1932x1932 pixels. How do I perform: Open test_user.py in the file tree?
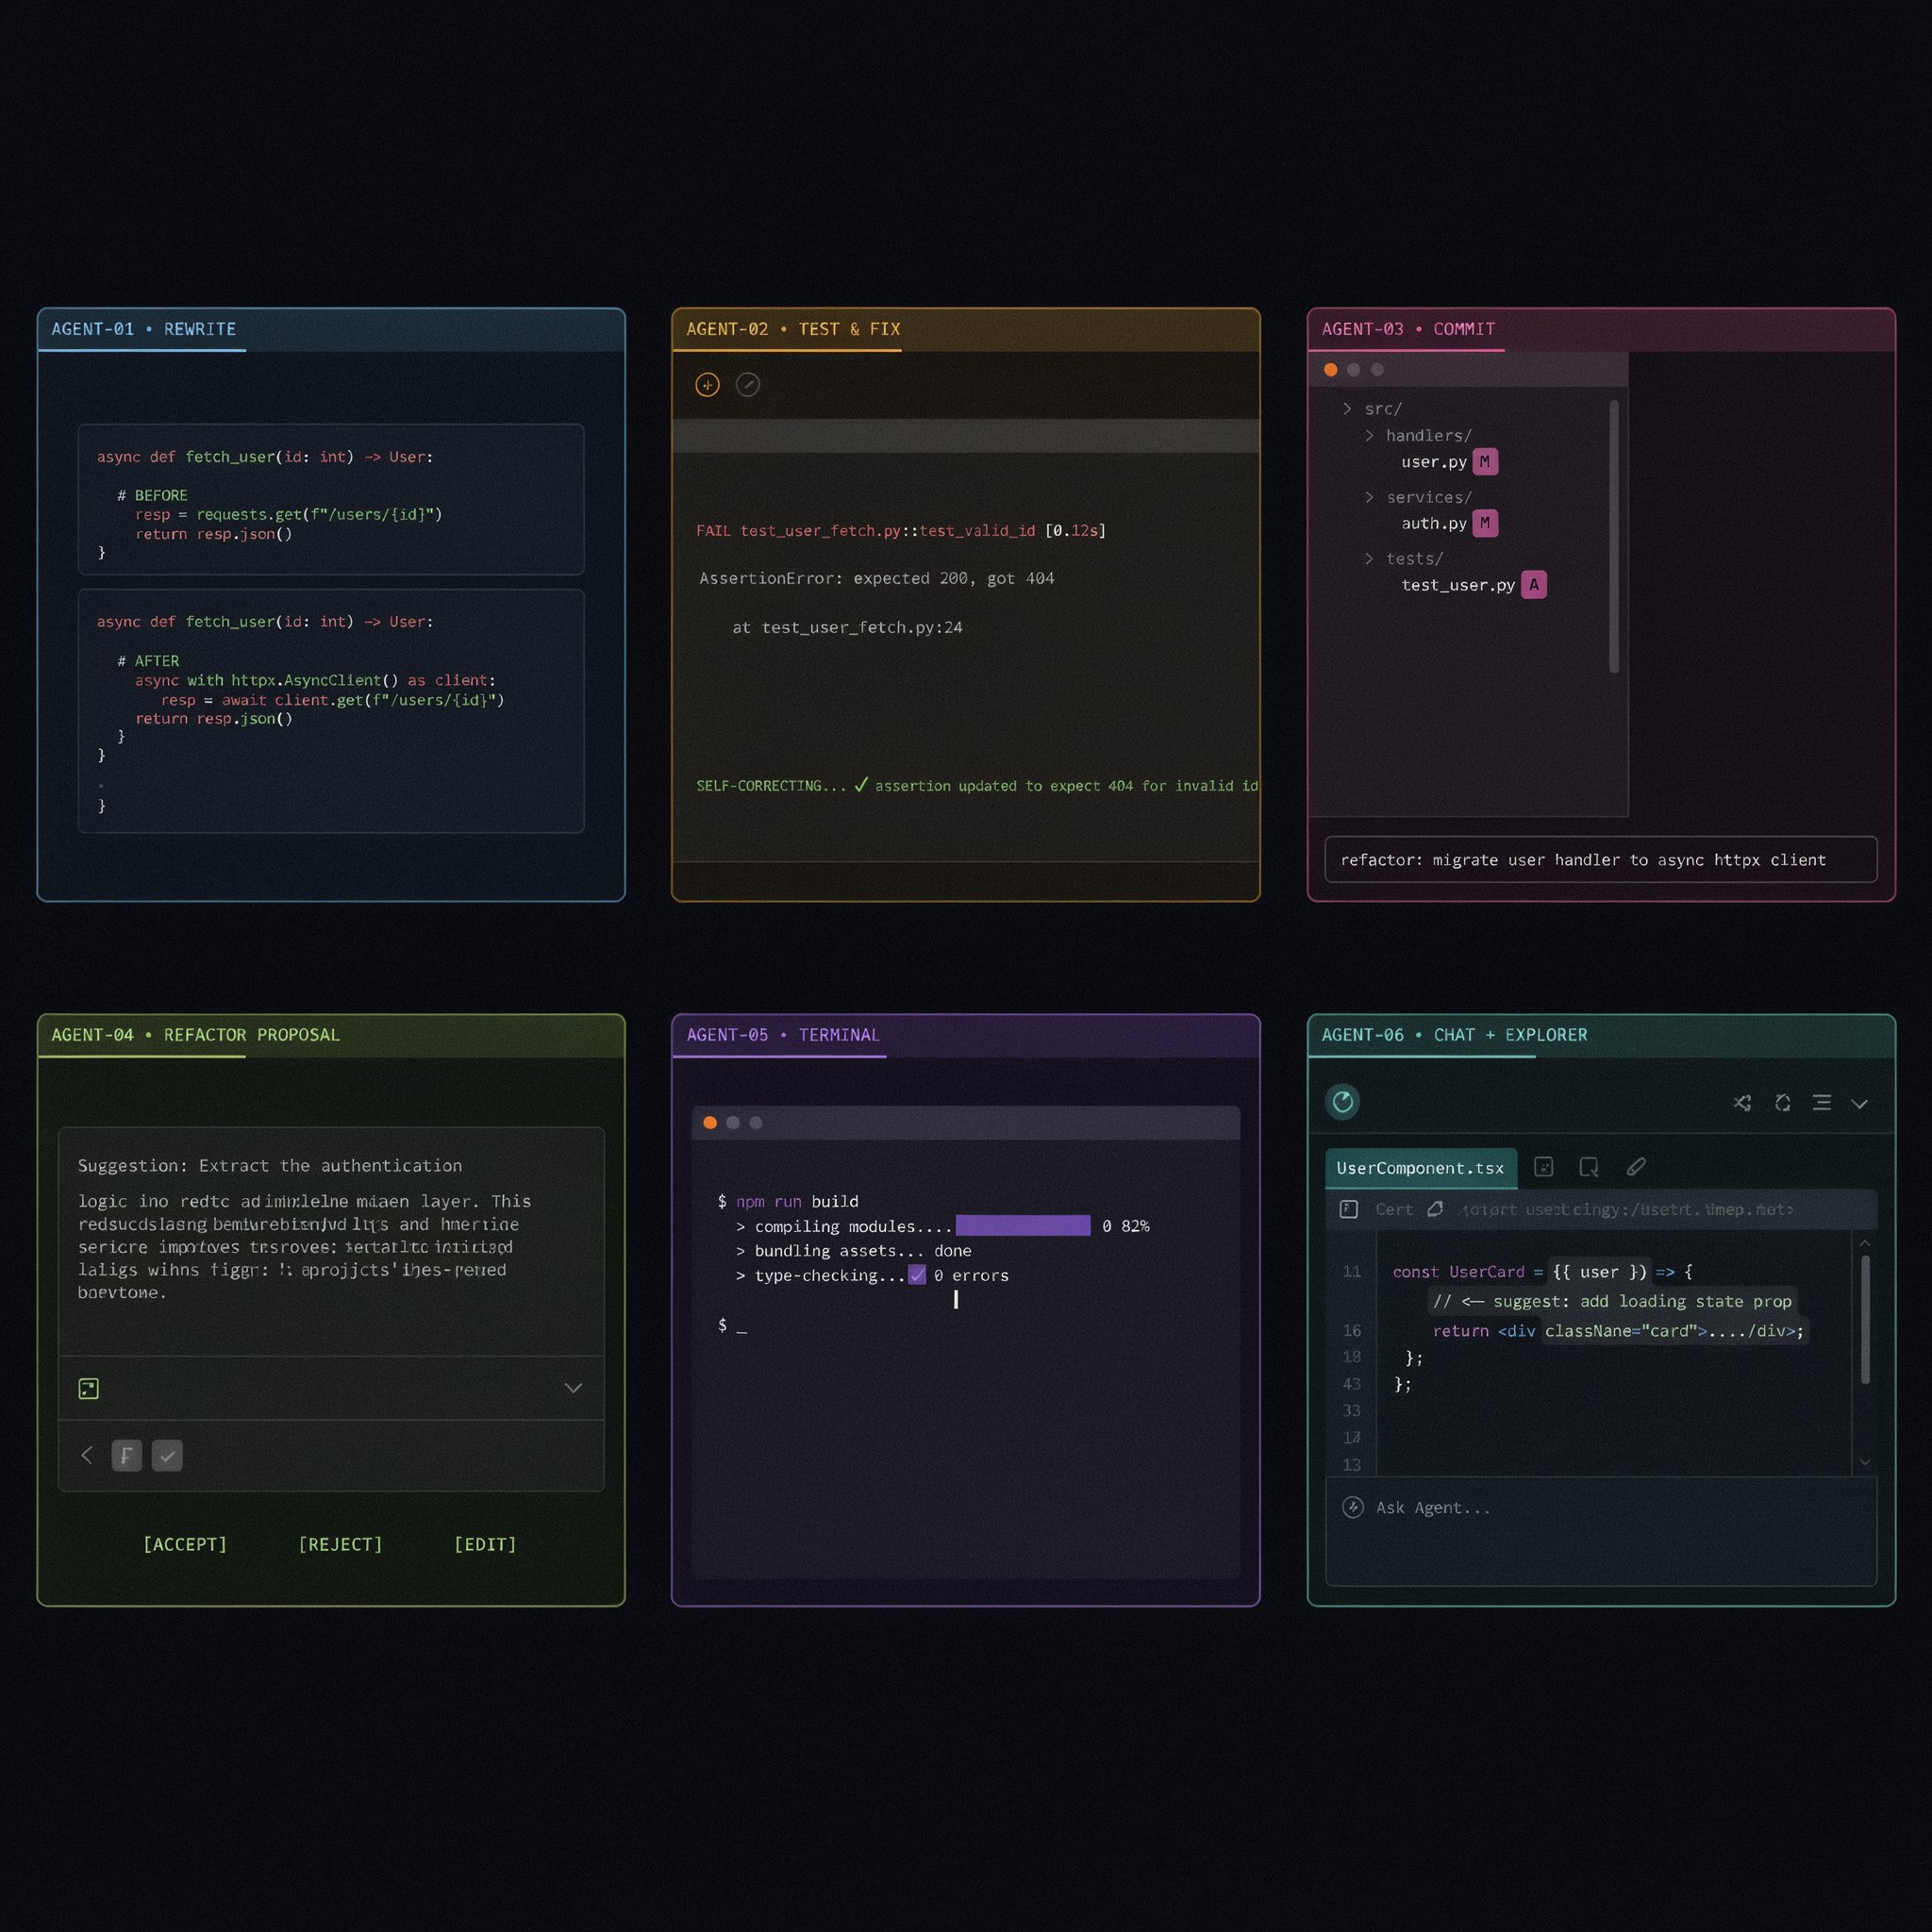[x=1457, y=585]
